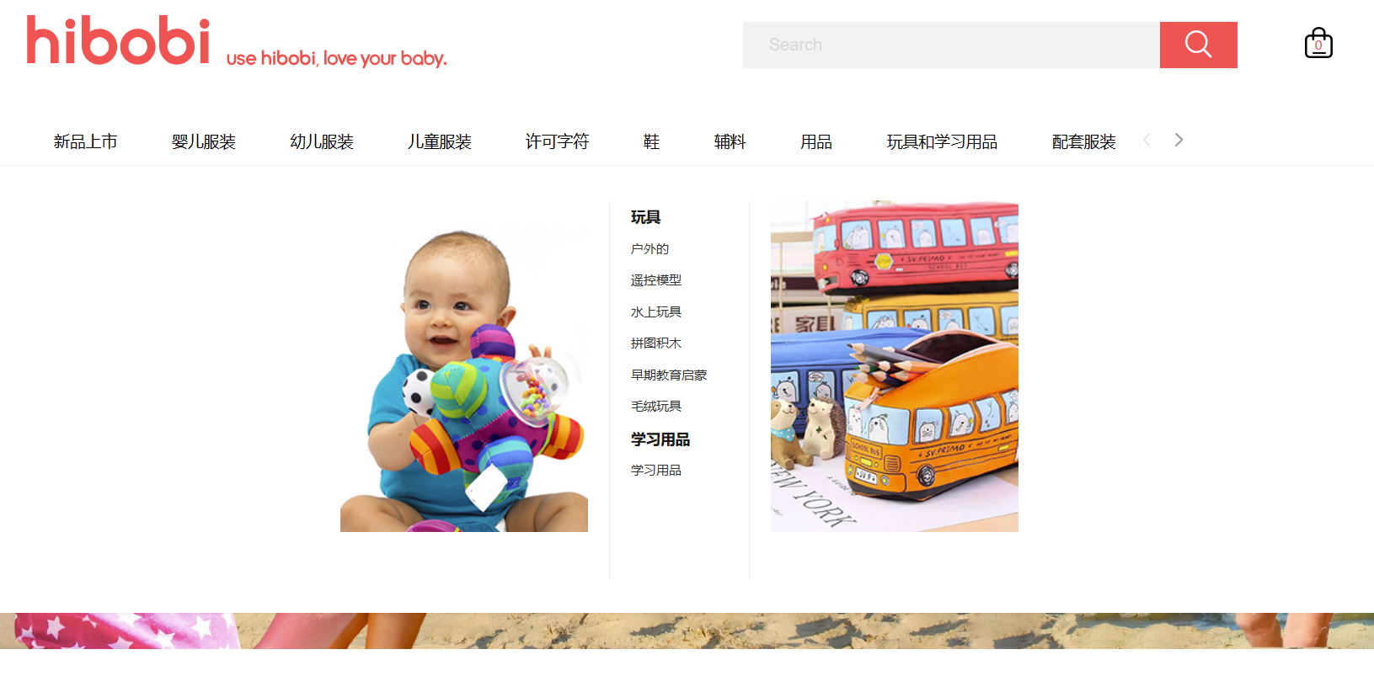Select 配套服装 menu item
1374x676 pixels.
click(x=1084, y=141)
